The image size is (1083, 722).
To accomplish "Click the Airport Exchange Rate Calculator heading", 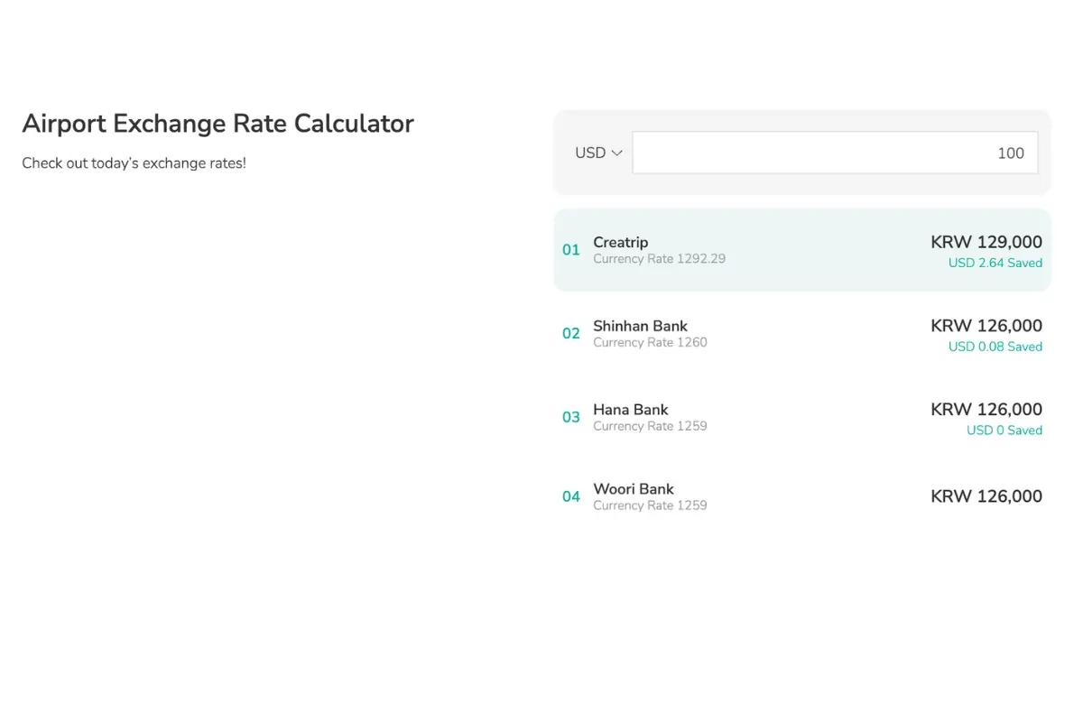I will (x=218, y=124).
